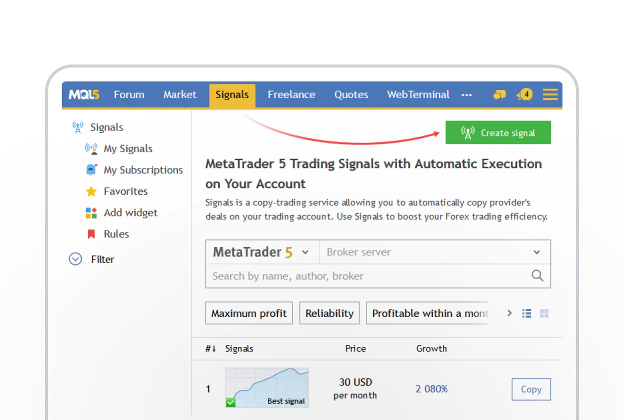Image resolution: width=624 pixels, height=420 pixels.
Task: Open My Subscriptions
Action: coord(143,170)
